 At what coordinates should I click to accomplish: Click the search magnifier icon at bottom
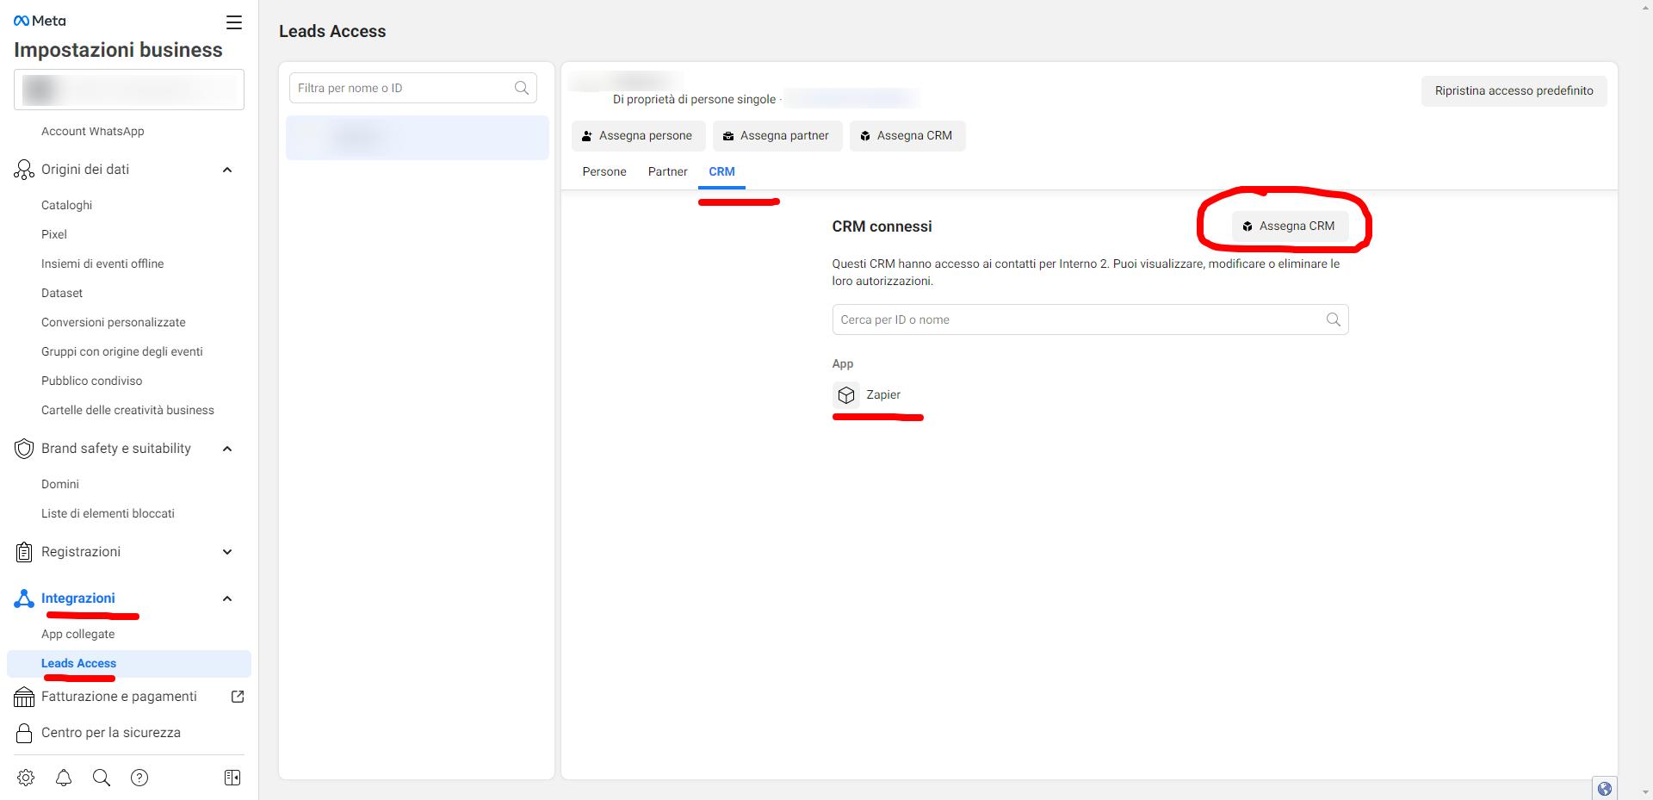pyautogui.click(x=101, y=777)
